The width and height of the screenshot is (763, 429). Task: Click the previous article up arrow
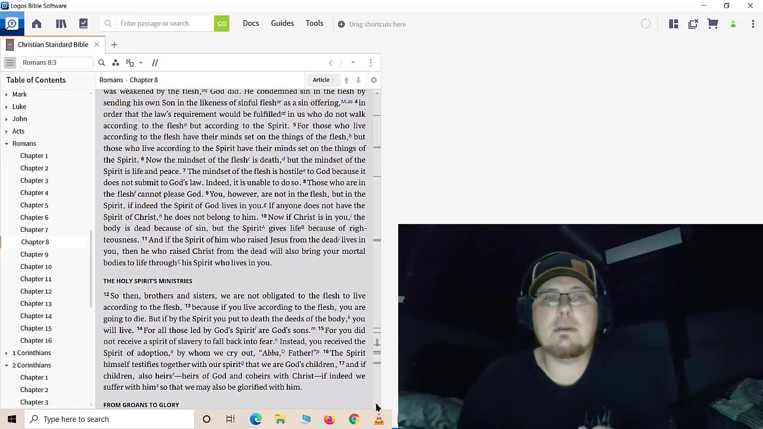(346, 80)
